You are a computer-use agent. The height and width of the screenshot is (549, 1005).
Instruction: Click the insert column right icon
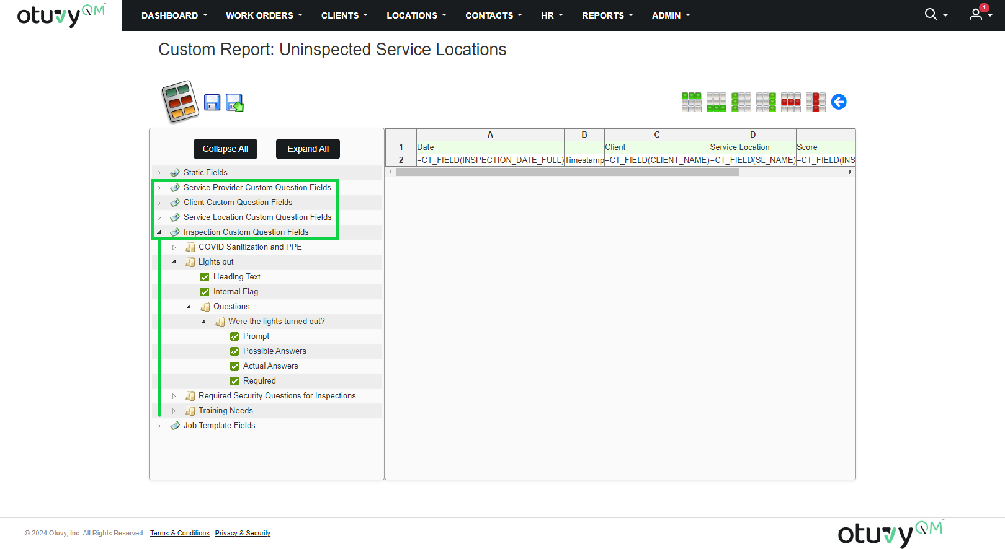coord(766,102)
